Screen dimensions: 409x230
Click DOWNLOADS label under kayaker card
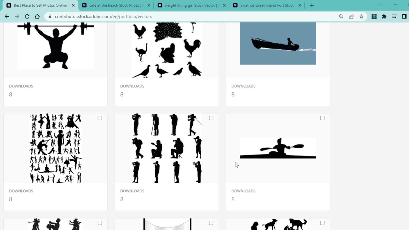[x=243, y=191]
